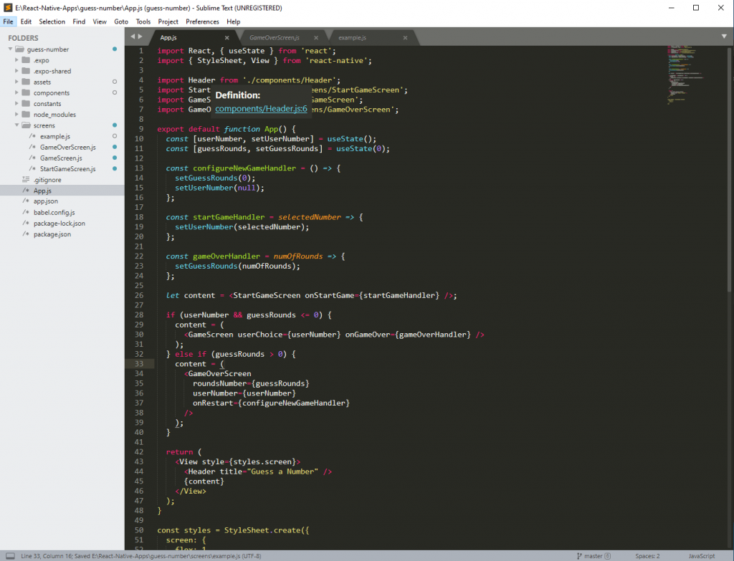This screenshot has width=734, height=561.
Task: Open the Preferences menu
Action: pos(202,21)
